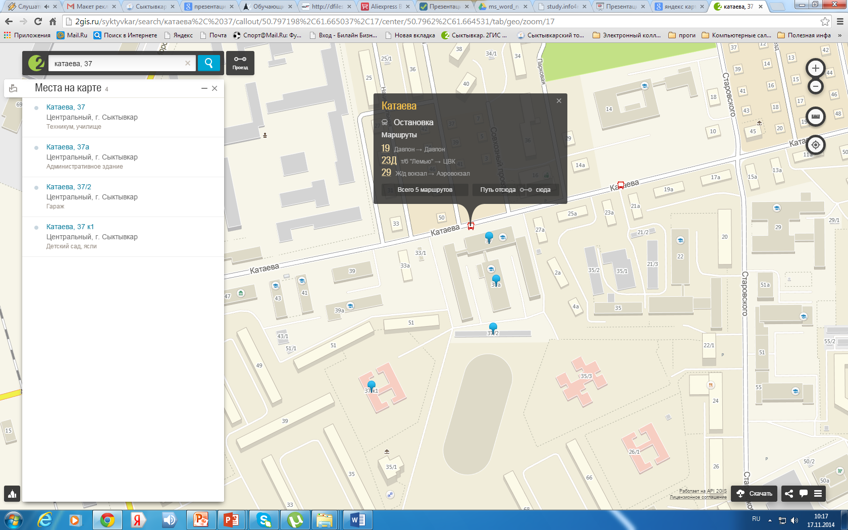Expand the hidden bookmarks chevron
The height and width of the screenshot is (530, 848).
(839, 35)
